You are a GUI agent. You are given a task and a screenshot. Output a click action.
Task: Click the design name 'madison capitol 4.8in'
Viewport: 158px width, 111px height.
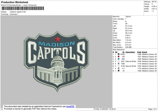(x=18, y=12)
